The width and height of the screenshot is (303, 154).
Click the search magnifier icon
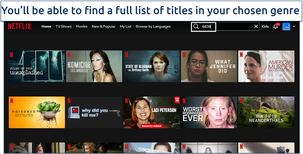196,26
